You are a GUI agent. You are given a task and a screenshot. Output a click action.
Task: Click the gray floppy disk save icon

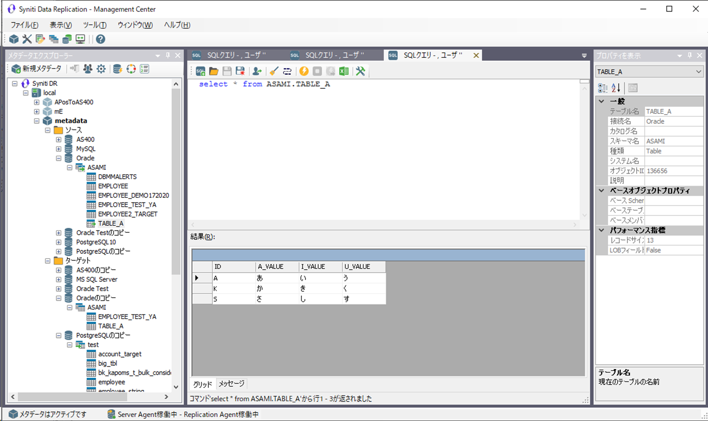227,71
